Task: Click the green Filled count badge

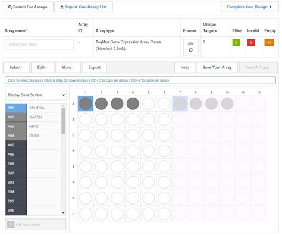Action: pyautogui.click(x=236, y=42)
